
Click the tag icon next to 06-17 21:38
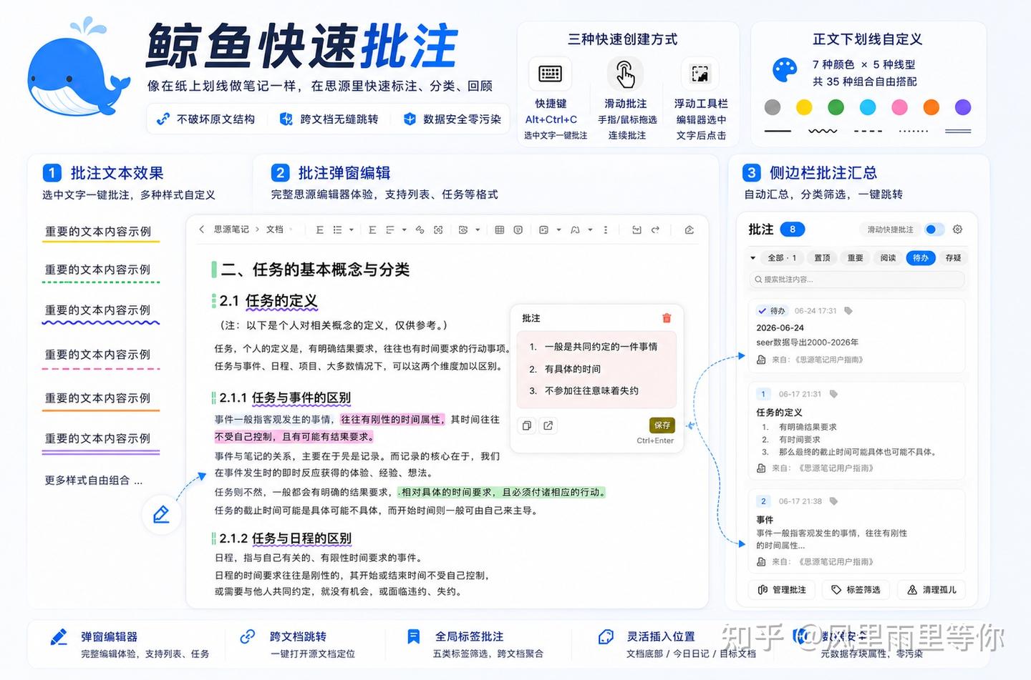coord(833,501)
